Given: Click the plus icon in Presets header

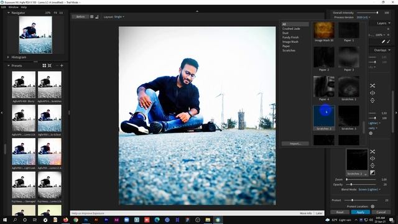Looking at the screenshot, I should [x=62, y=65].
